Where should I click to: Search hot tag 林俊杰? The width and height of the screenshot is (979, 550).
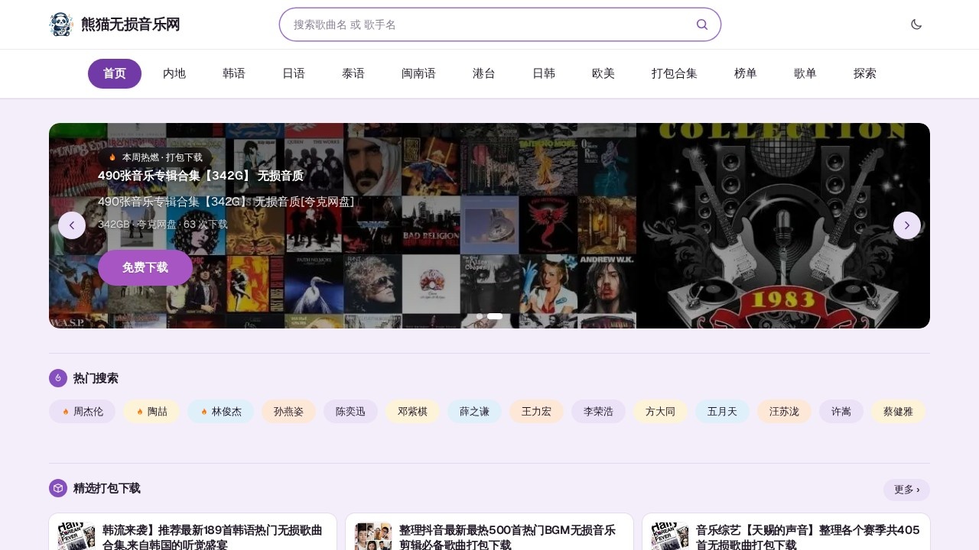point(221,411)
